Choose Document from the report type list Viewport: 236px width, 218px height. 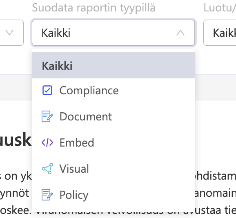pos(114,116)
